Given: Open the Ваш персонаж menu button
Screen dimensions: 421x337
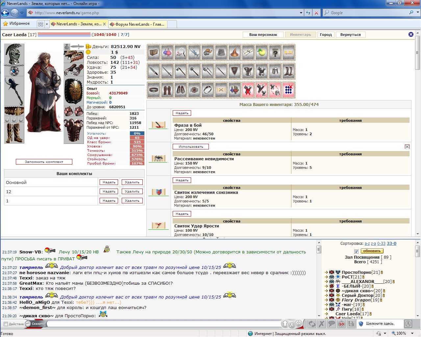Looking at the screenshot, I should coord(263,35).
